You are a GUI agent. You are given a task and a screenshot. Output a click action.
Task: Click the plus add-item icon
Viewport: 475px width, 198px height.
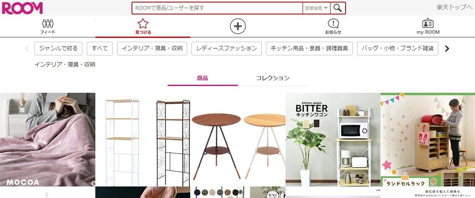coord(238,27)
